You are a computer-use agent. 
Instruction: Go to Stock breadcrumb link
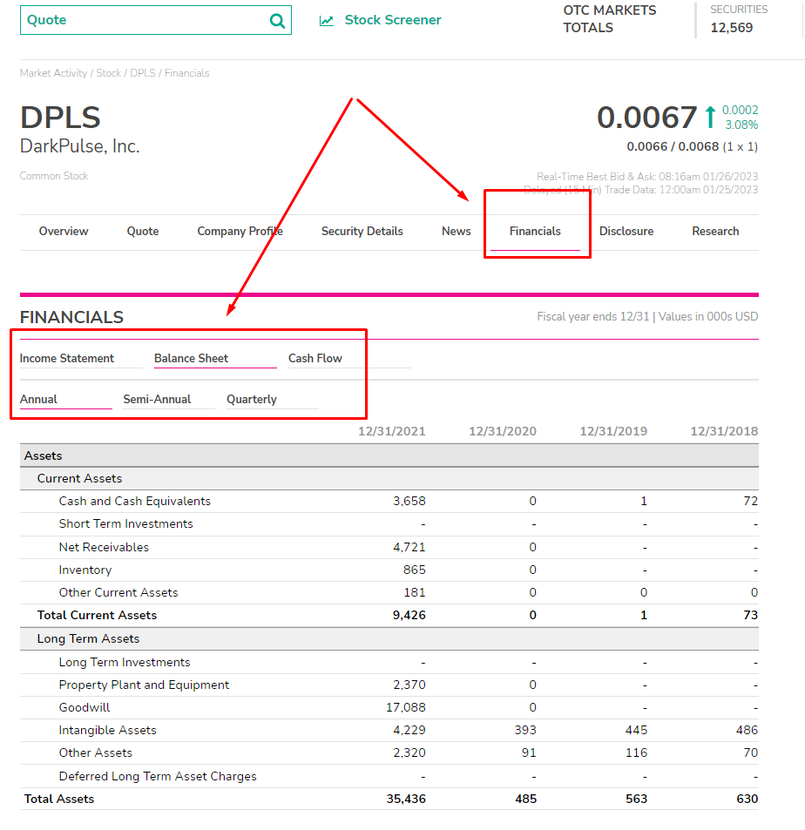[109, 73]
